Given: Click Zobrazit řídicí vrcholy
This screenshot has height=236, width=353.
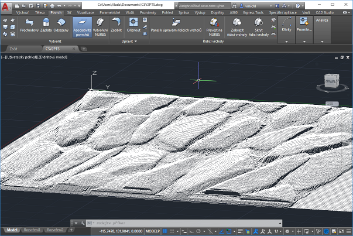Looking at the screenshot, I should click(x=237, y=26).
